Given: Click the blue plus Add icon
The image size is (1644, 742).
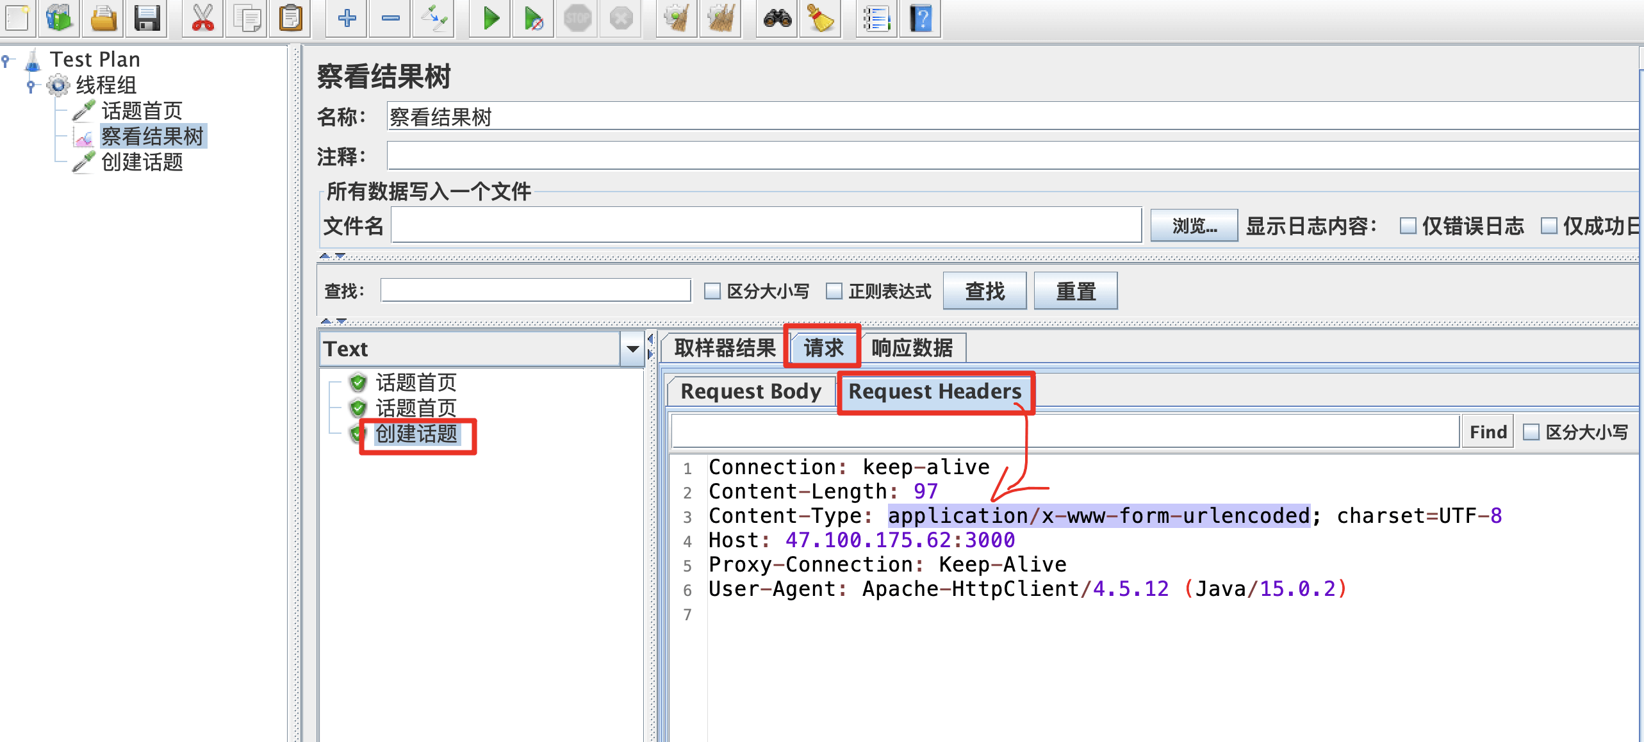Looking at the screenshot, I should point(347,19).
